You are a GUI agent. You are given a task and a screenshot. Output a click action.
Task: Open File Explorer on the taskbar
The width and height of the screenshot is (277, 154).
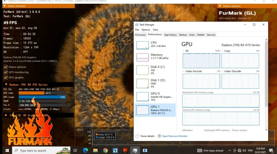[x=95, y=150]
